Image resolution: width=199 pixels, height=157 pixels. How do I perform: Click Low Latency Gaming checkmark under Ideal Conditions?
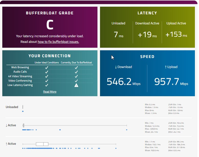(x=47, y=85)
